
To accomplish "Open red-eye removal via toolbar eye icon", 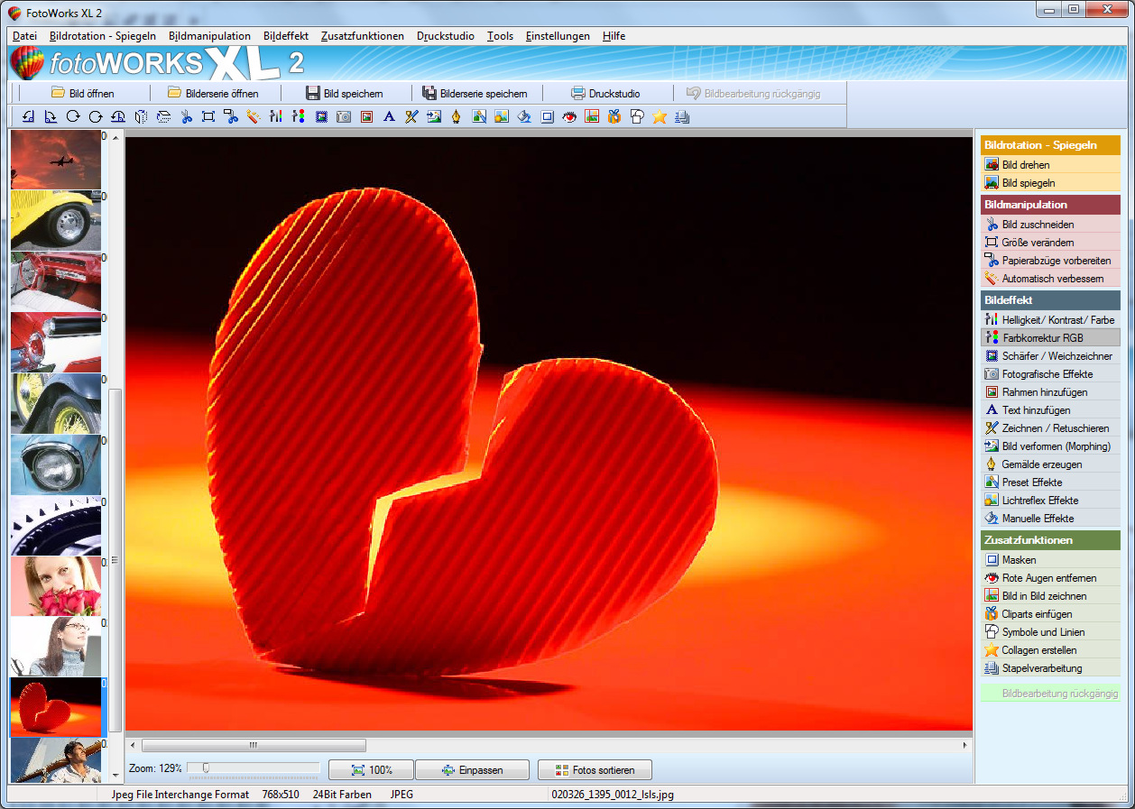I will pyautogui.click(x=569, y=116).
